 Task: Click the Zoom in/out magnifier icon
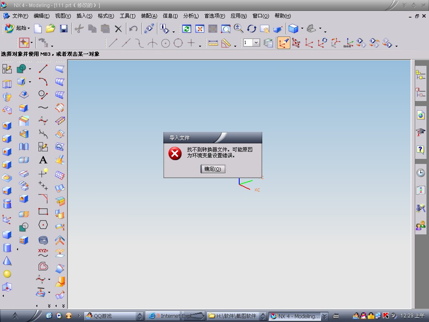click(238, 29)
